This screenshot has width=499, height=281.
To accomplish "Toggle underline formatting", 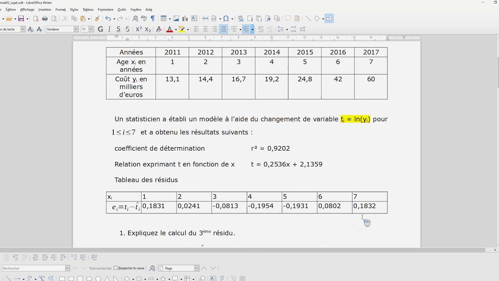I will 119,29.
